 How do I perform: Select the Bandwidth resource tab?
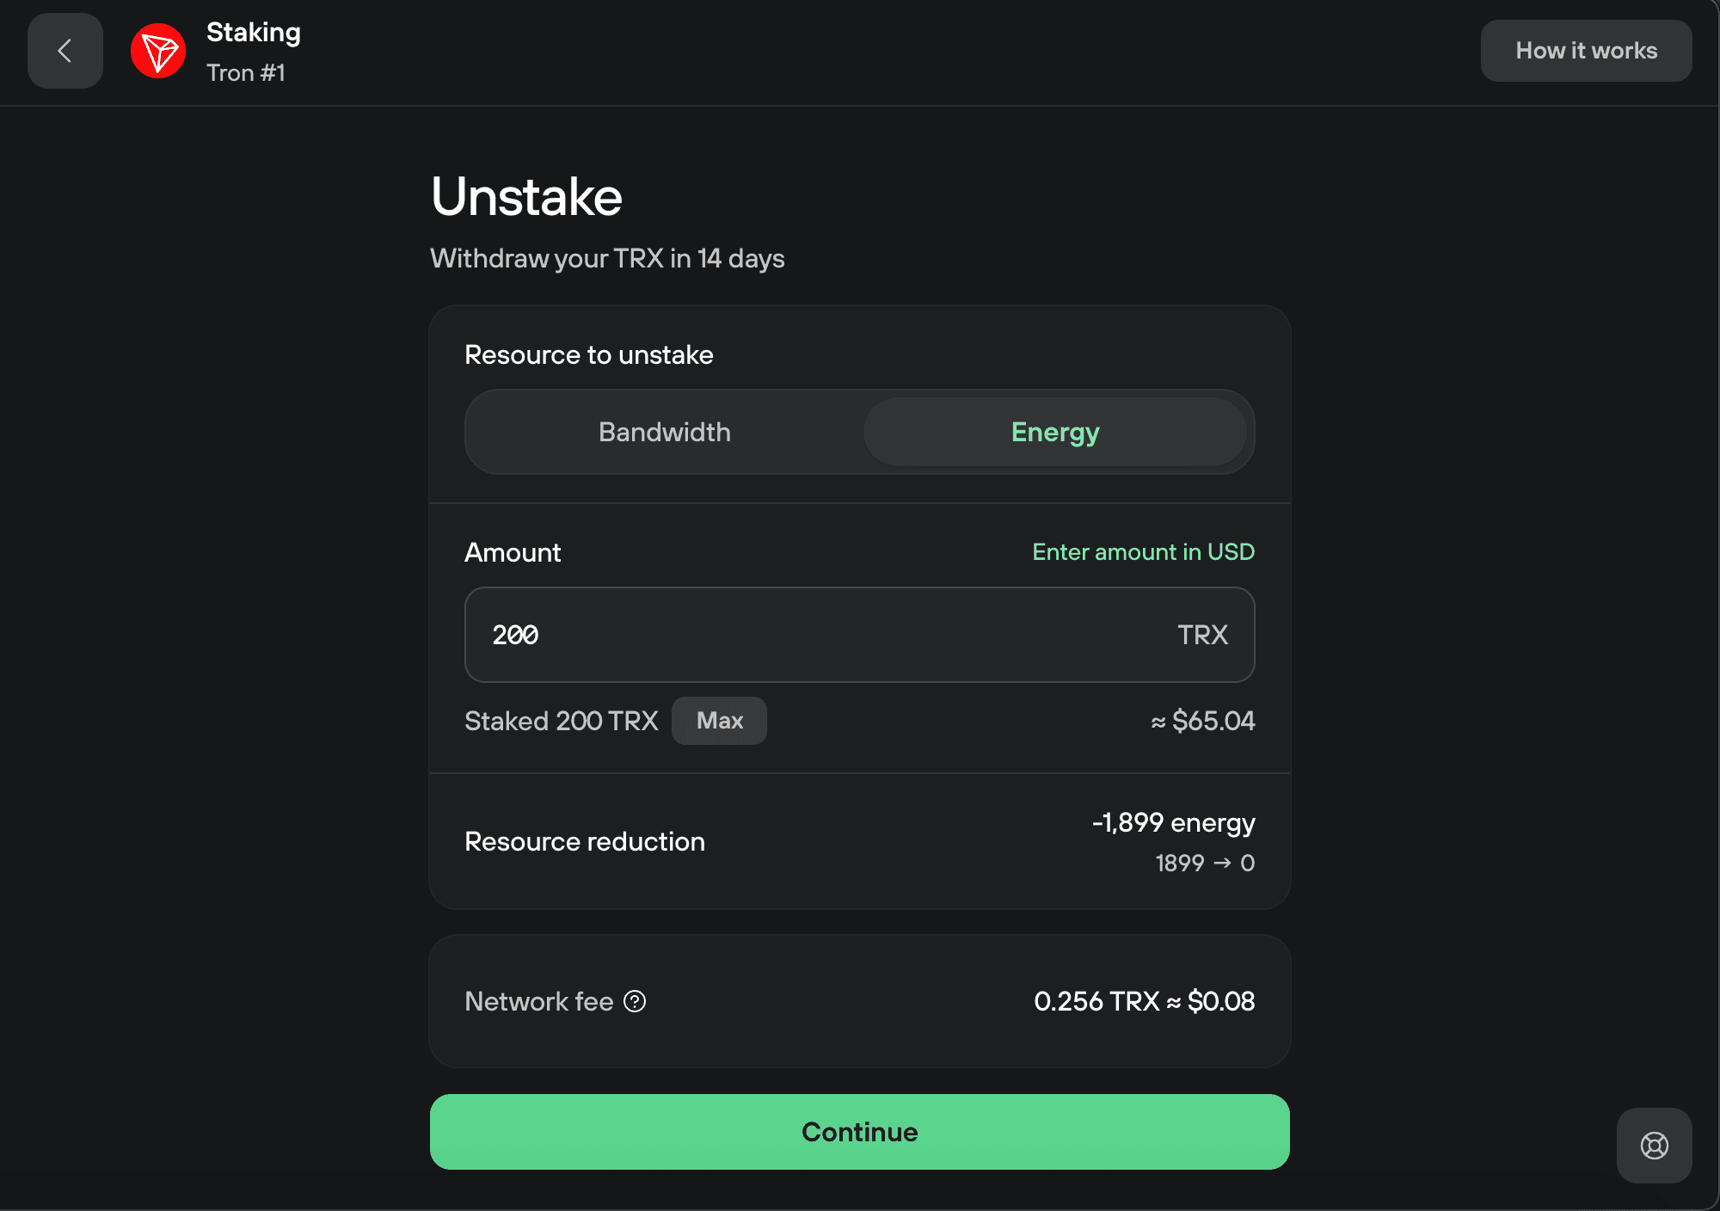[x=665, y=432]
